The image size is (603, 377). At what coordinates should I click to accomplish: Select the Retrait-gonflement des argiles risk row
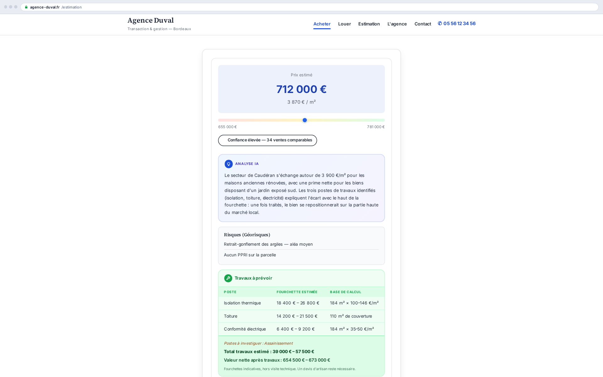301,244
